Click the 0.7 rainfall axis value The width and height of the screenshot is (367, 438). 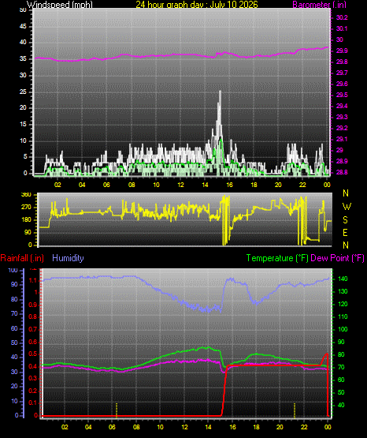pyautogui.click(x=33, y=329)
